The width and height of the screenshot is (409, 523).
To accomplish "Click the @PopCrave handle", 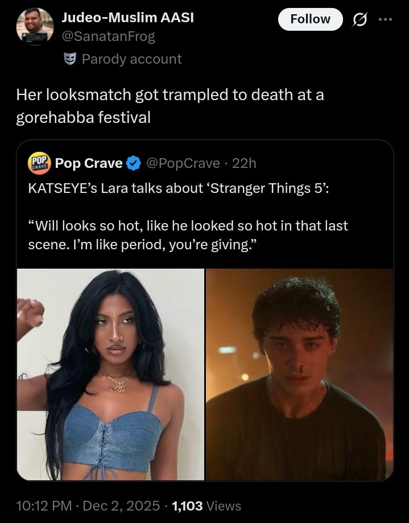I will coord(183,163).
